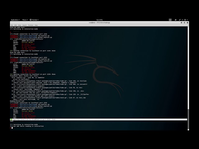Click the line print io.recvline()

pyautogui.click(x=21, y=79)
